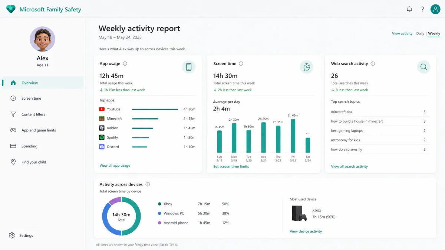Click the Xbox legend color dot
Image resolution: width=445 pixels, height=250 pixels.
(x=159, y=204)
